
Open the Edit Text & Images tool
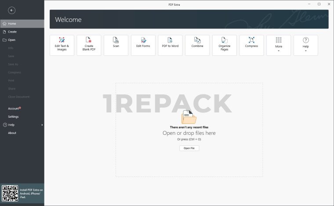62,45
